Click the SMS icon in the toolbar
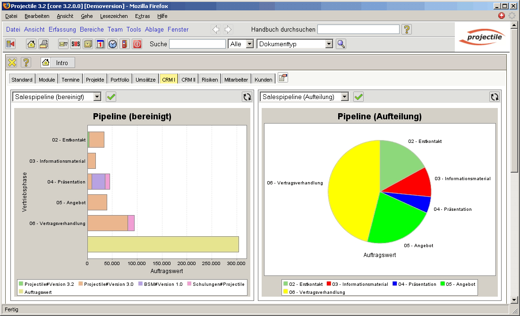This screenshot has width=520, height=316. 76,44
